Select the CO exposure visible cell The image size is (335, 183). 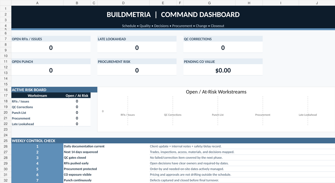point(106,175)
